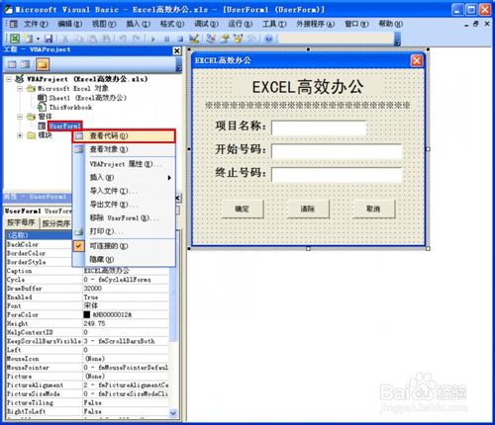Click the 取消 button on the form
The height and width of the screenshot is (425, 495).
373,209
